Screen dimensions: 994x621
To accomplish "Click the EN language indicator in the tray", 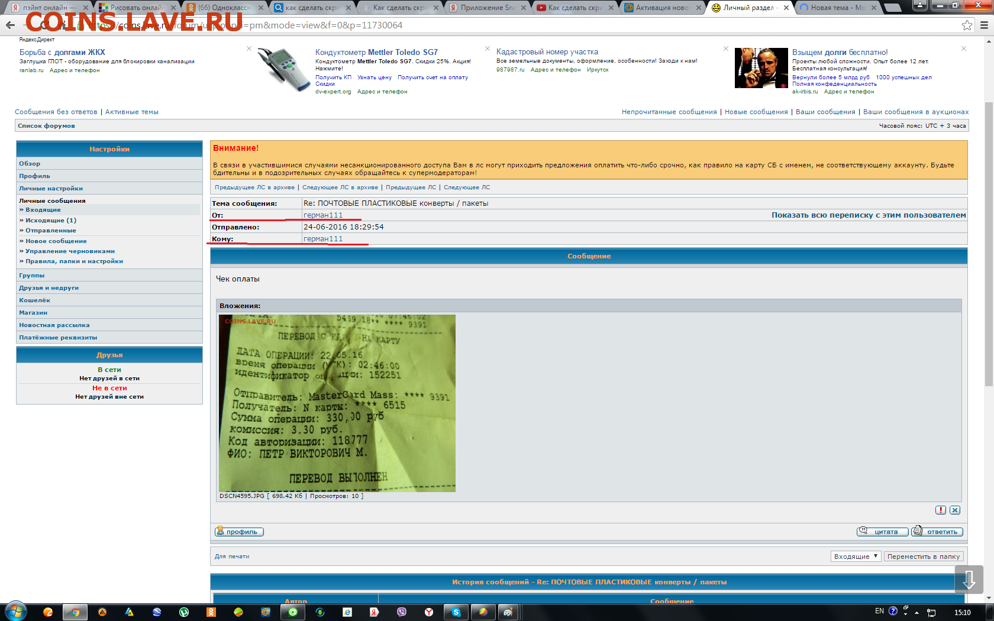I will click(x=879, y=612).
